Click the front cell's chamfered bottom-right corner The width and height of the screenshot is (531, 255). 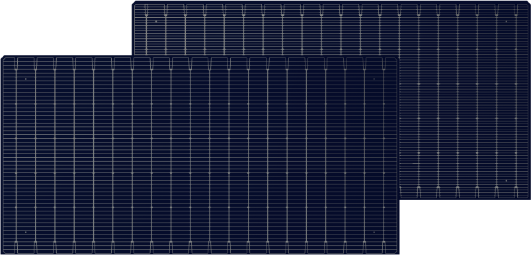(397, 252)
